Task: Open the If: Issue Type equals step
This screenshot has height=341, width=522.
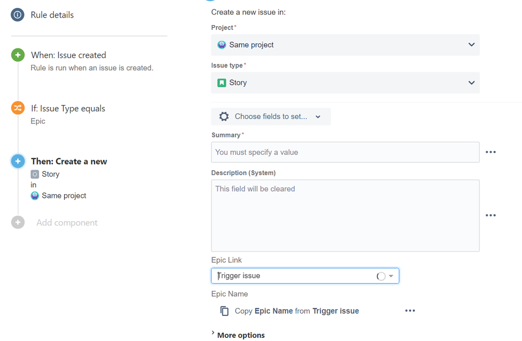Action: [68, 109]
